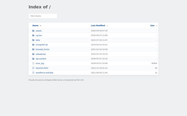Click the date 2026-05-02 10:06
Screen dimensions: 187x116
99,63
